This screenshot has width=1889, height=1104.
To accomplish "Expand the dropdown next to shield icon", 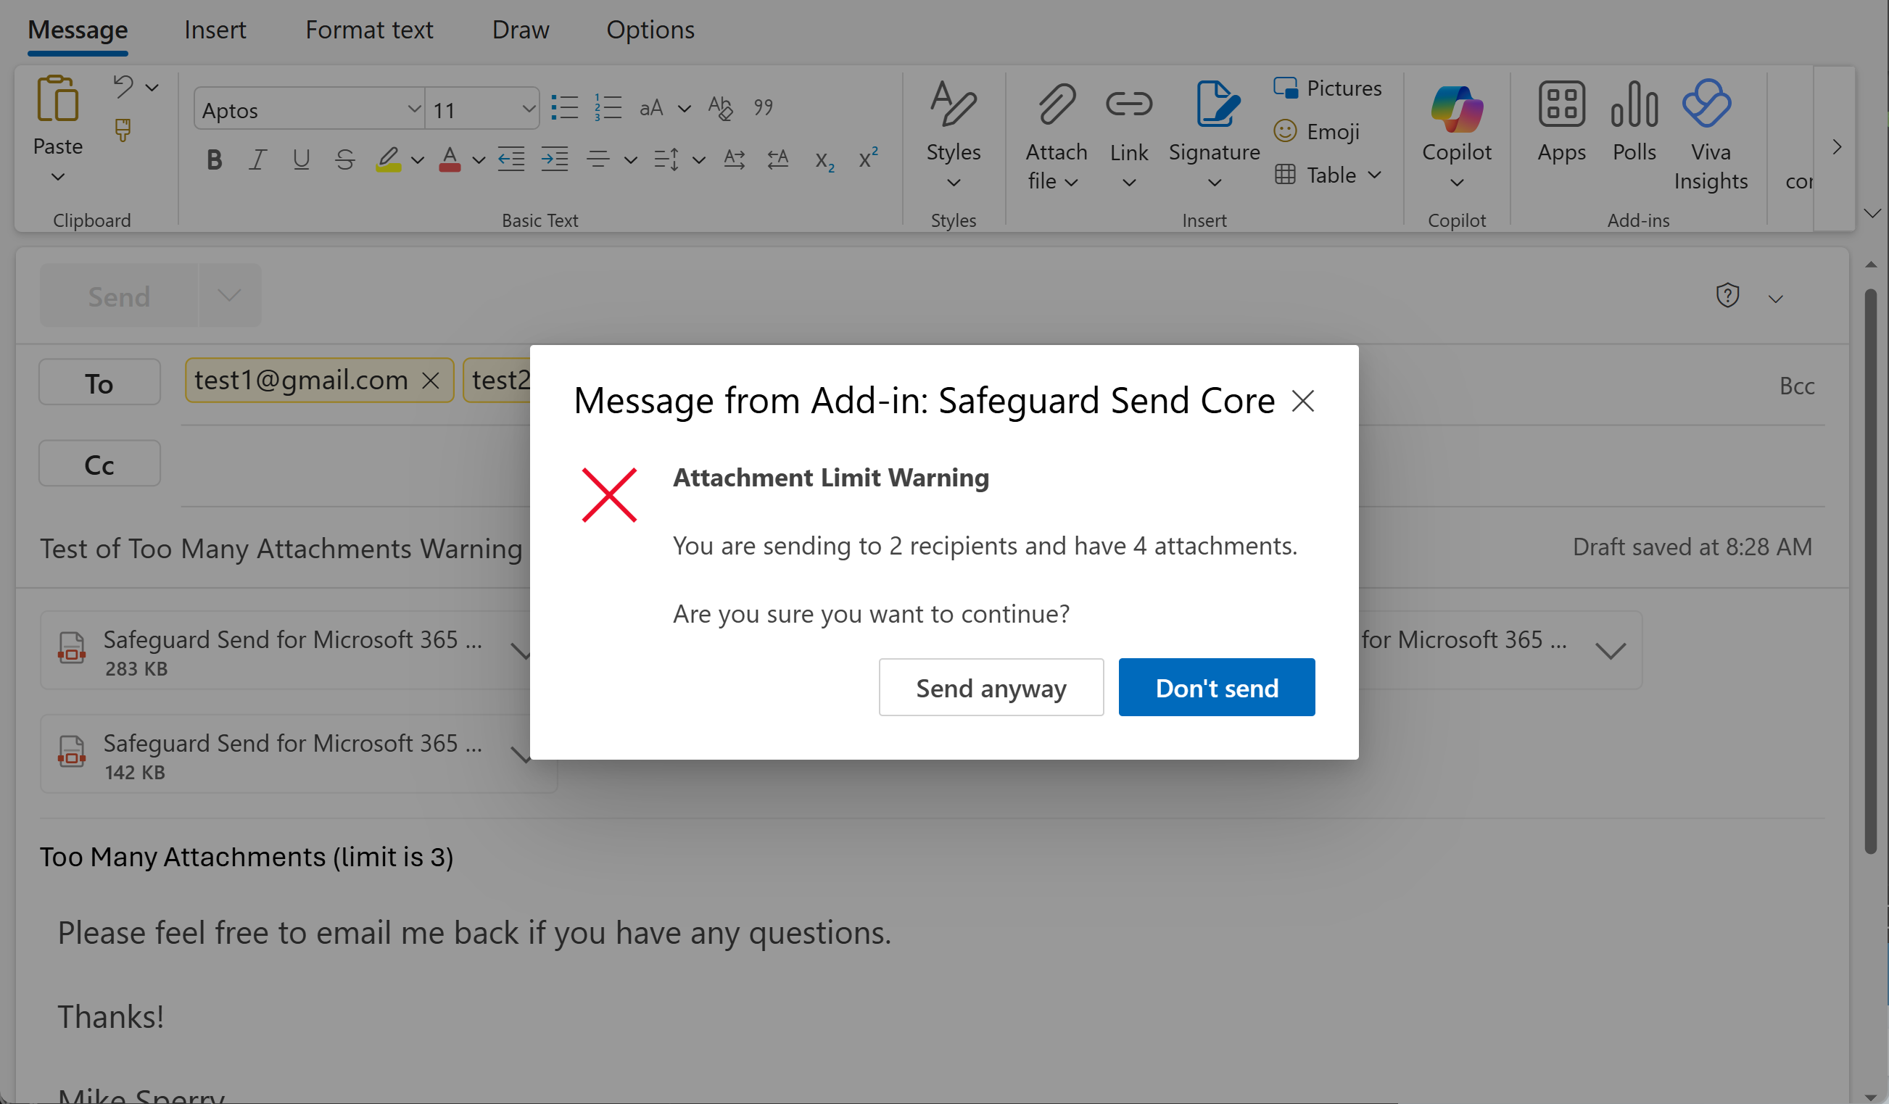I will pyautogui.click(x=1775, y=299).
